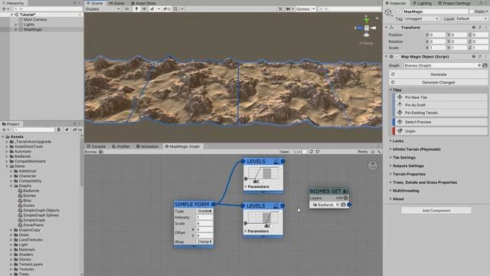
Task: Click the lower Levels node curve slider handle
Action: [x=266, y=226]
